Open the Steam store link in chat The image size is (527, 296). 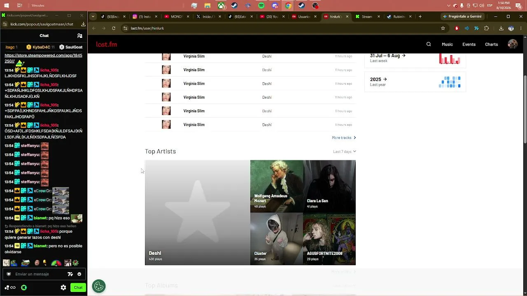click(43, 58)
